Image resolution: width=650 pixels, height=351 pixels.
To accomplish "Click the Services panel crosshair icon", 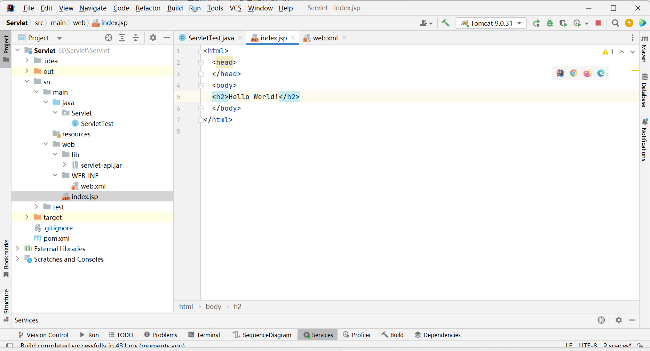I will coord(601,320).
